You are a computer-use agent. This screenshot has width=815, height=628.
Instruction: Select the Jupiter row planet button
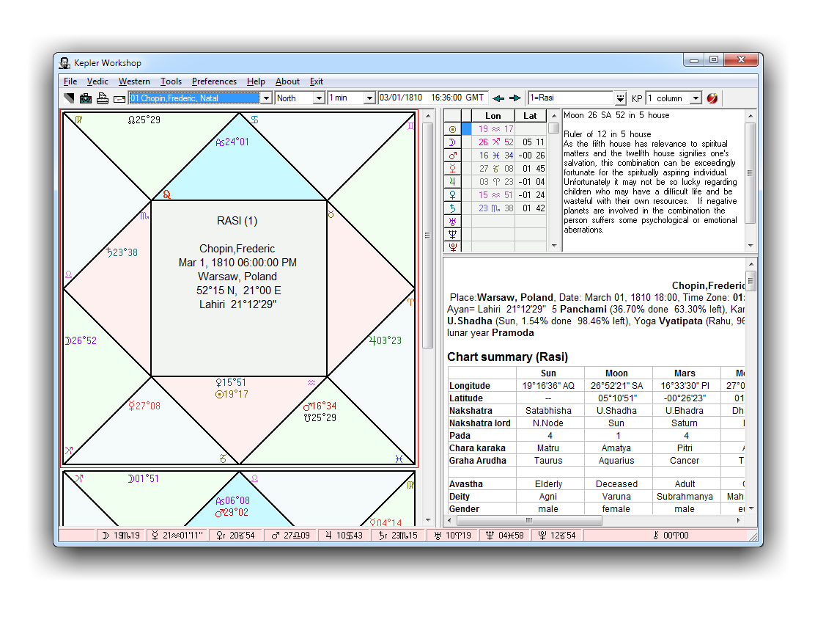tap(453, 182)
